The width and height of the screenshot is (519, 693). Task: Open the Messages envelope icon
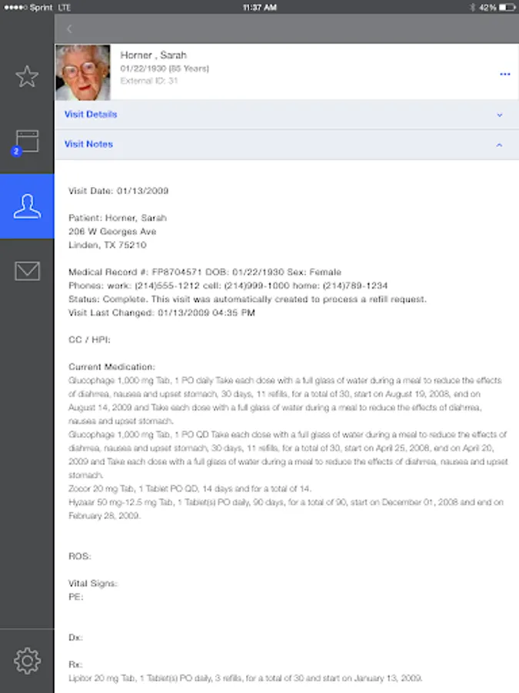[27, 271]
